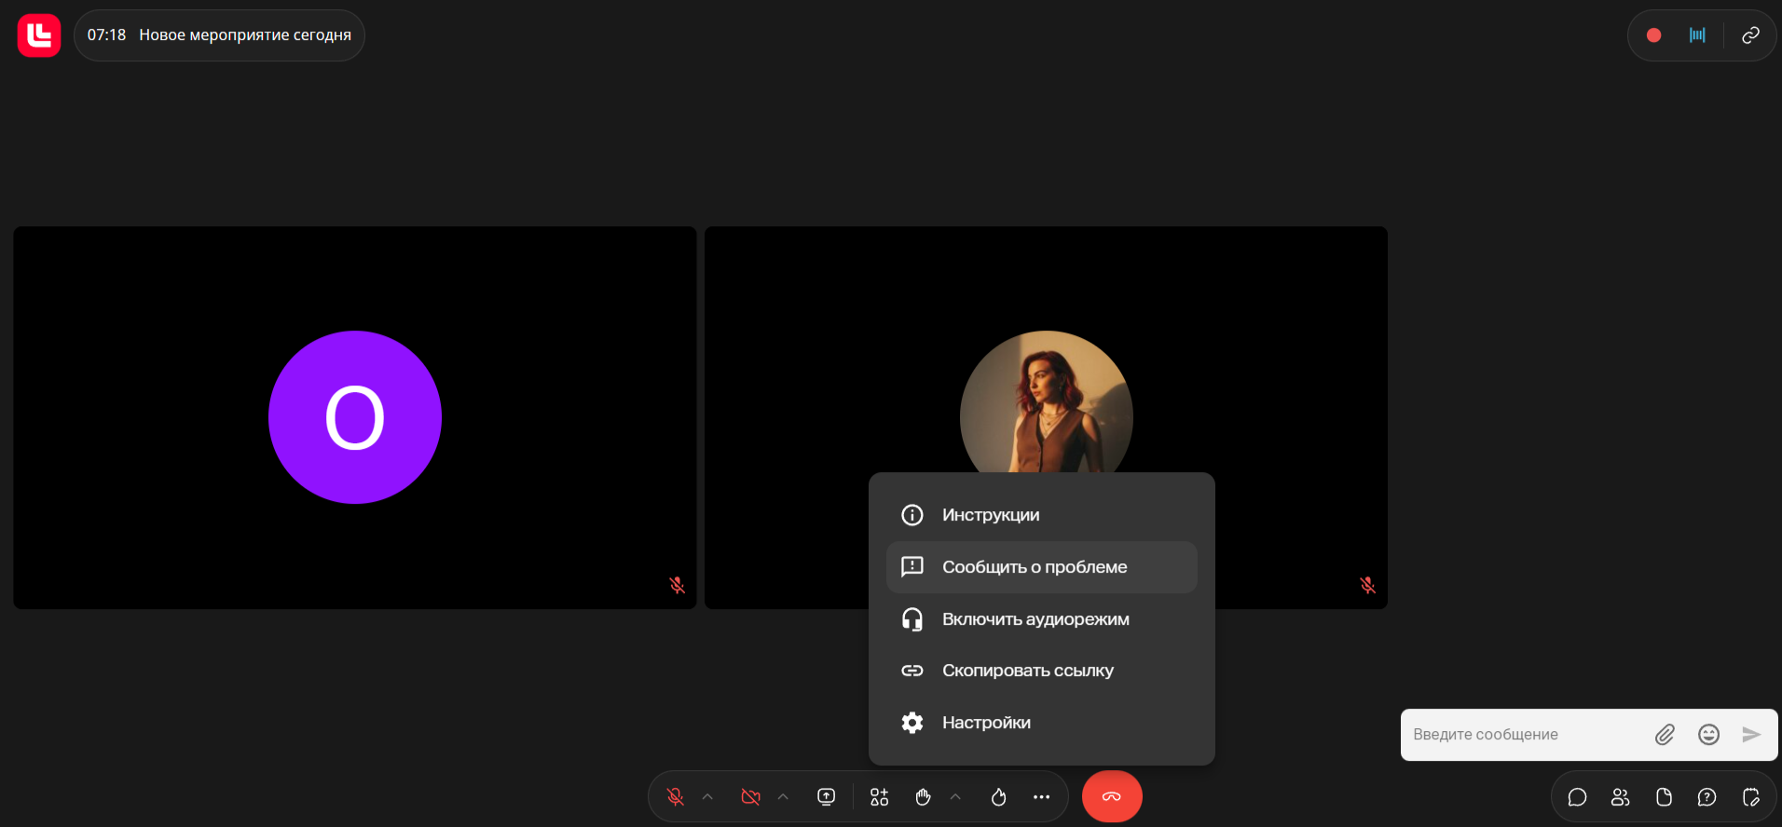This screenshot has width=1782, height=827.
Task: Open the notes icon with pencil
Action: pyautogui.click(x=1750, y=797)
